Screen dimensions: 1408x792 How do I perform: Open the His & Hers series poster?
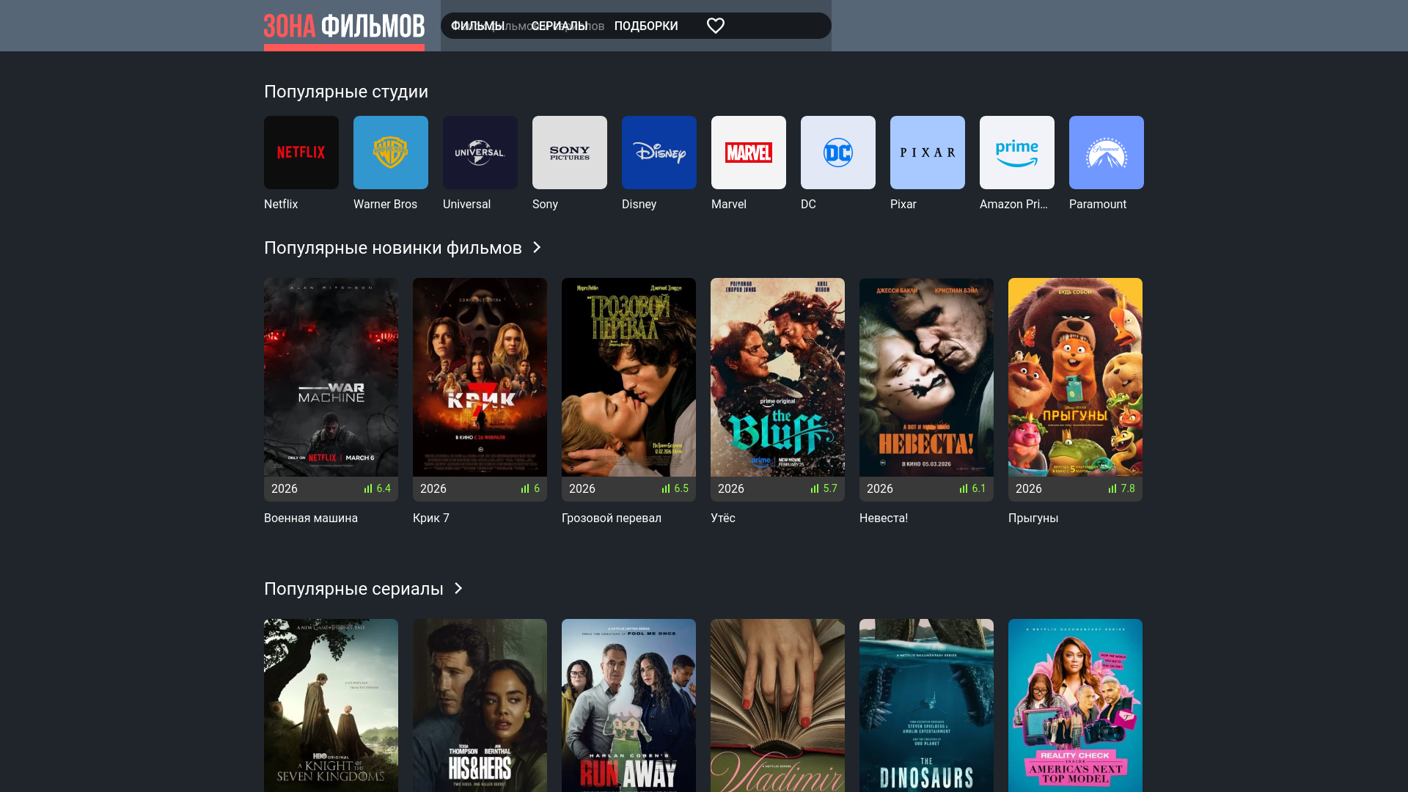click(480, 705)
